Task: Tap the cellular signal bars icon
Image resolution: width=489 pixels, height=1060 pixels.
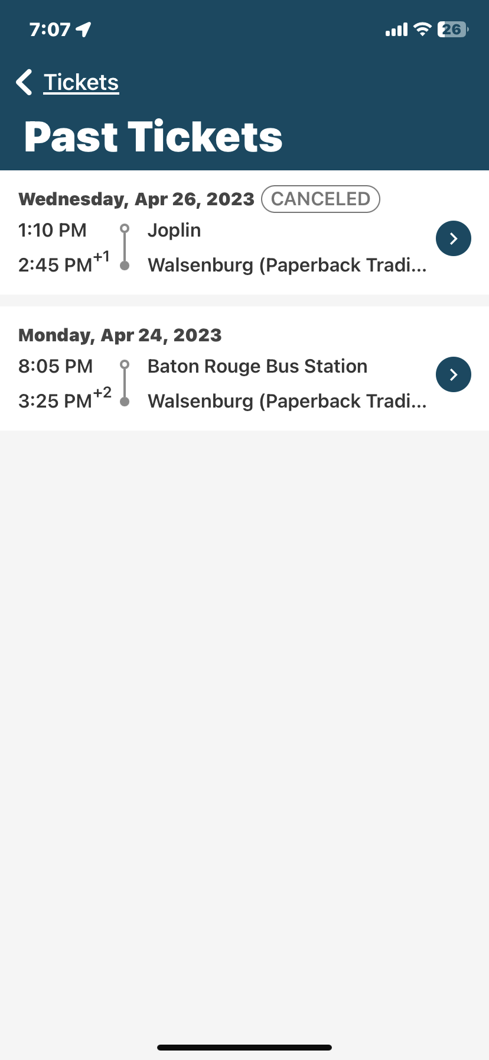Action: 396,30
